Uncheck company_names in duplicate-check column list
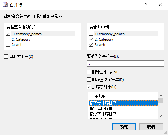The width and height of the screenshot is (168, 135). (x=8, y=34)
